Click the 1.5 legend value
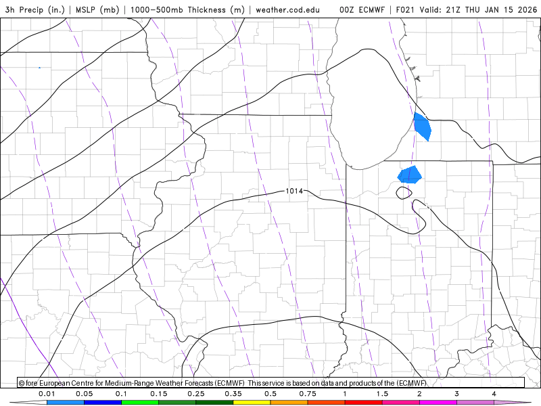Image resolution: width=541 pixels, height=406 pixels. point(382,394)
